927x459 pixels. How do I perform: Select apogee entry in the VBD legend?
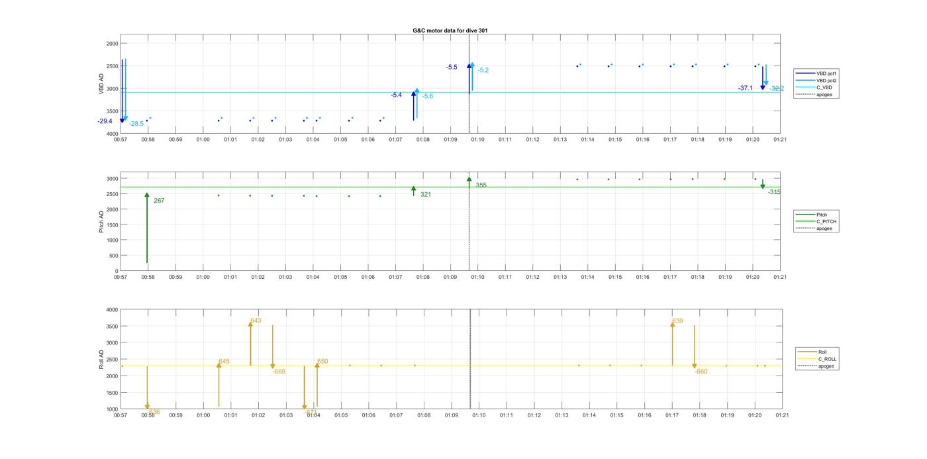click(x=817, y=95)
